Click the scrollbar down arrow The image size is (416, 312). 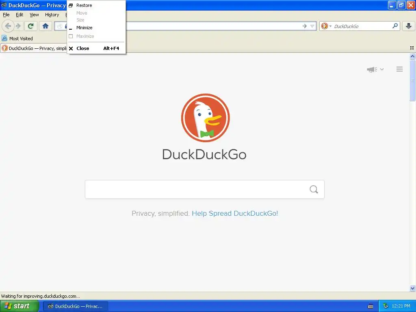coord(412,288)
